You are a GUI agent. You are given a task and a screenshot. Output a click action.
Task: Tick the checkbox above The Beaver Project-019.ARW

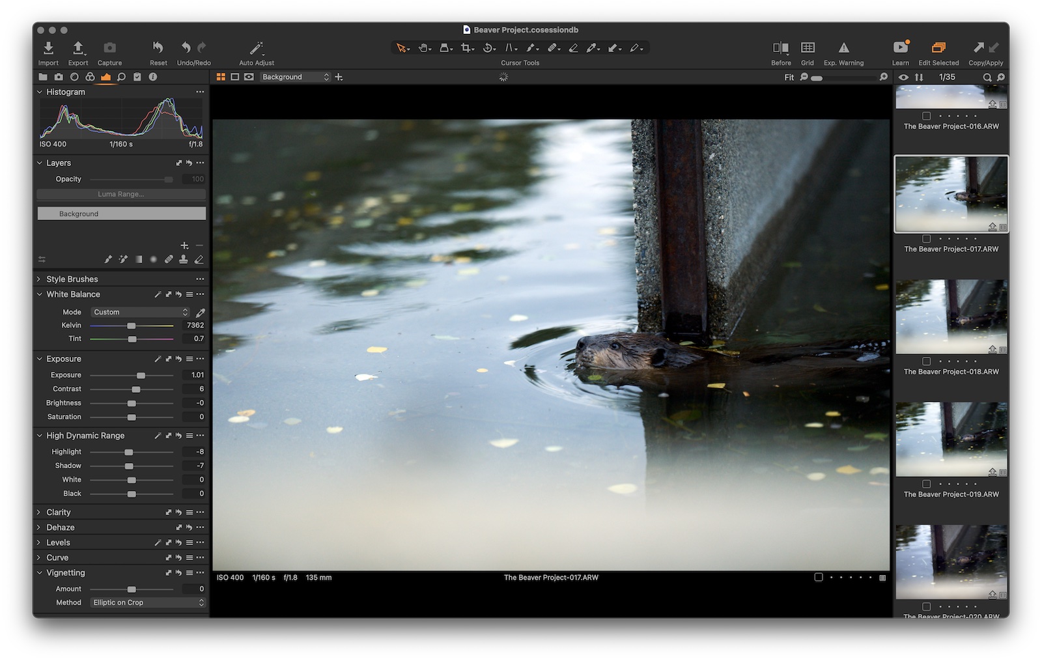click(927, 484)
